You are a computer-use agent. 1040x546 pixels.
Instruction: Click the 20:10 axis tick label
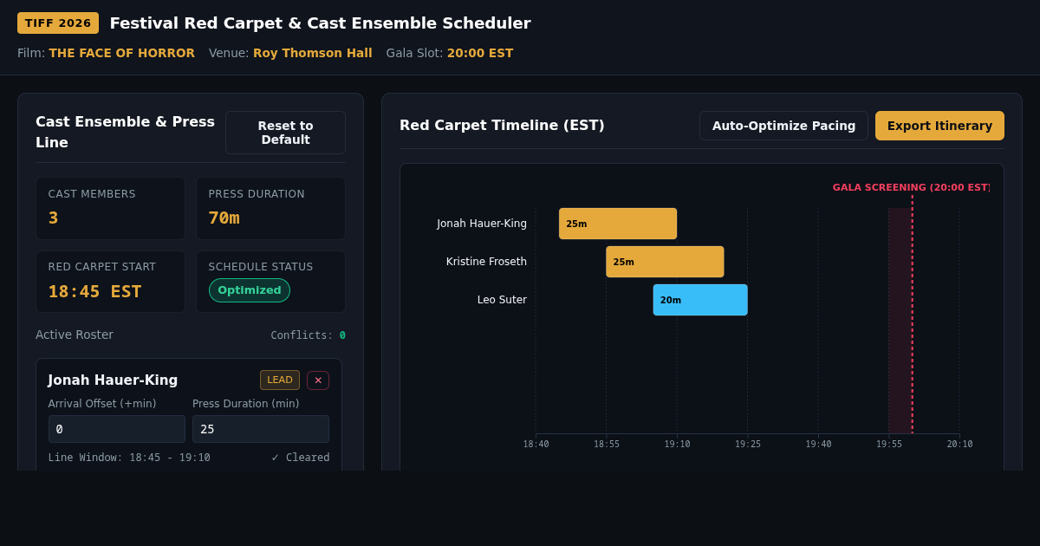pos(959,445)
